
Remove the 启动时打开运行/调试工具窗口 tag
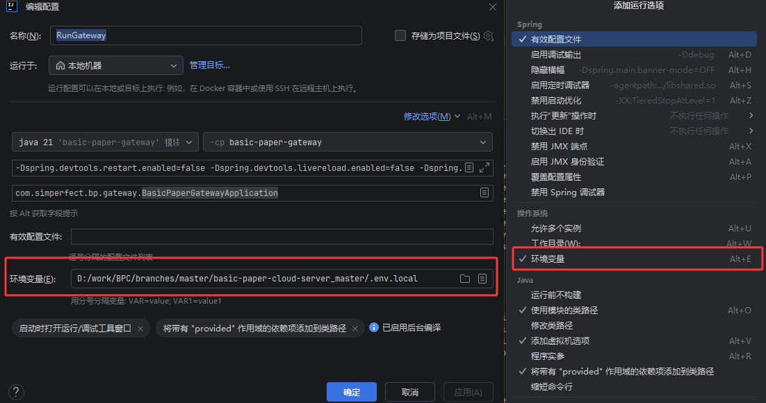pos(140,328)
